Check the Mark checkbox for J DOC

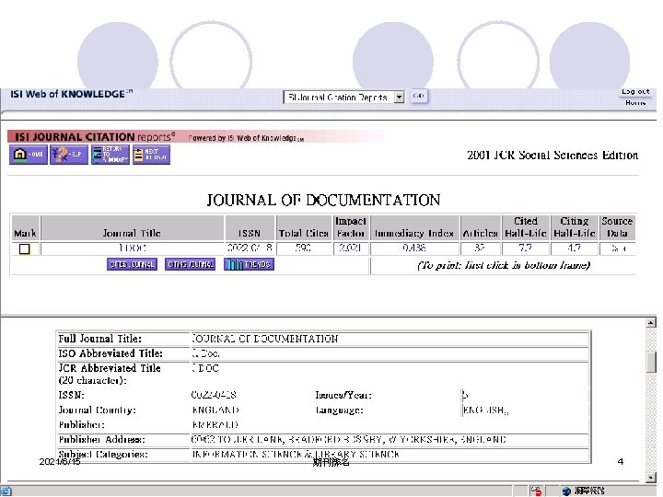[25, 248]
